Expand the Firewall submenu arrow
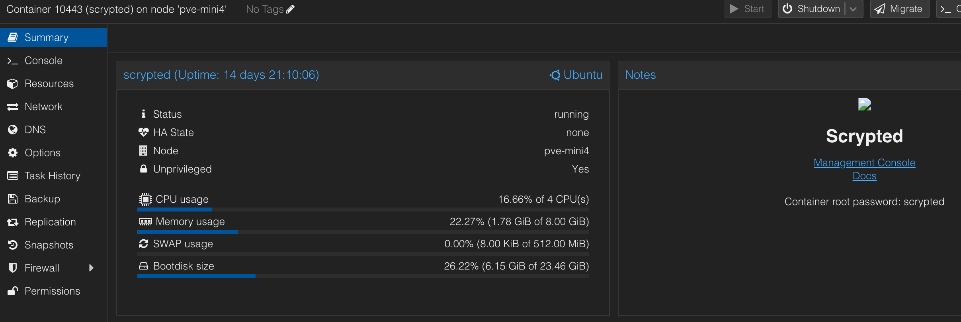Image resolution: width=961 pixels, height=322 pixels. click(x=92, y=268)
